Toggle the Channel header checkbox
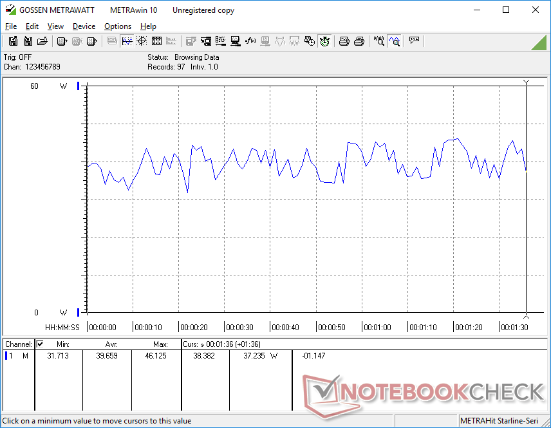Screen dimensions: 551x428 [40, 344]
